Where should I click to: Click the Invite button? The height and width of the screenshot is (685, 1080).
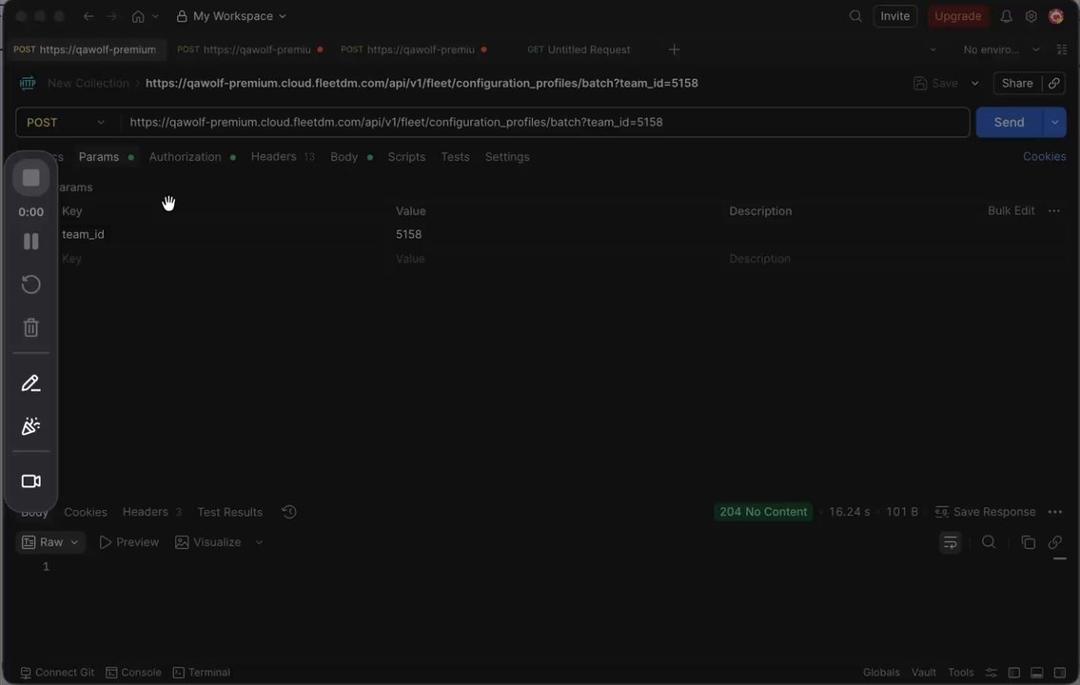pos(894,16)
